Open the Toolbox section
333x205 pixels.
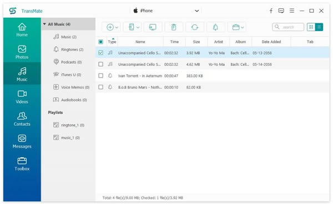click(x=22, y=163)
